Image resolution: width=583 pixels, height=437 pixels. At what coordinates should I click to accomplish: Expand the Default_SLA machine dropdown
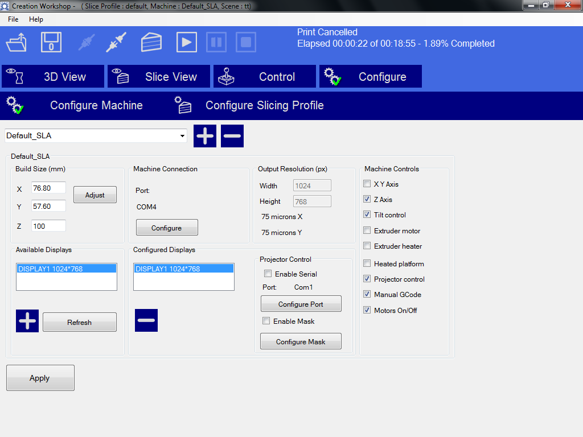[182, 136]
